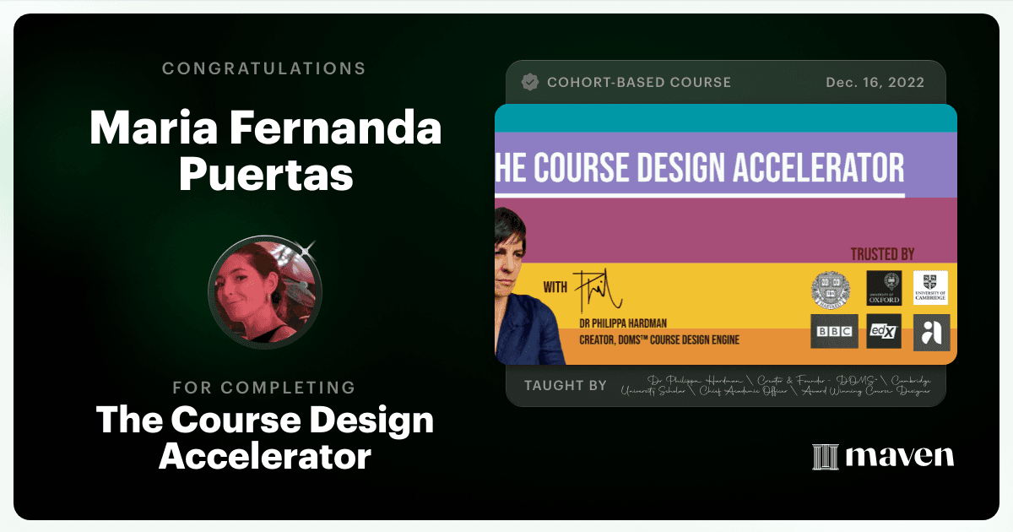Click the Cohort-Based Course label

tap(639, 83)
